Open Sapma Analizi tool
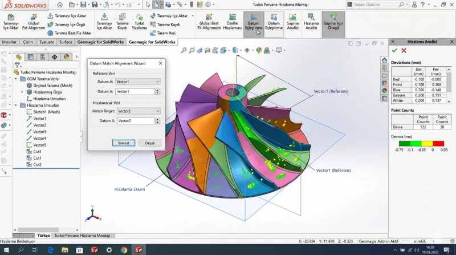This screenshot has height=255, width=456. pos(292,22)
